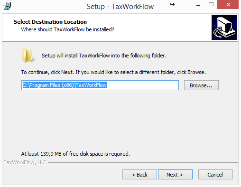Image resolution: width=241 pixels, height=187 pixels.
Task: Open the Browse folder dialog
Action: click(x=201, y=85)
